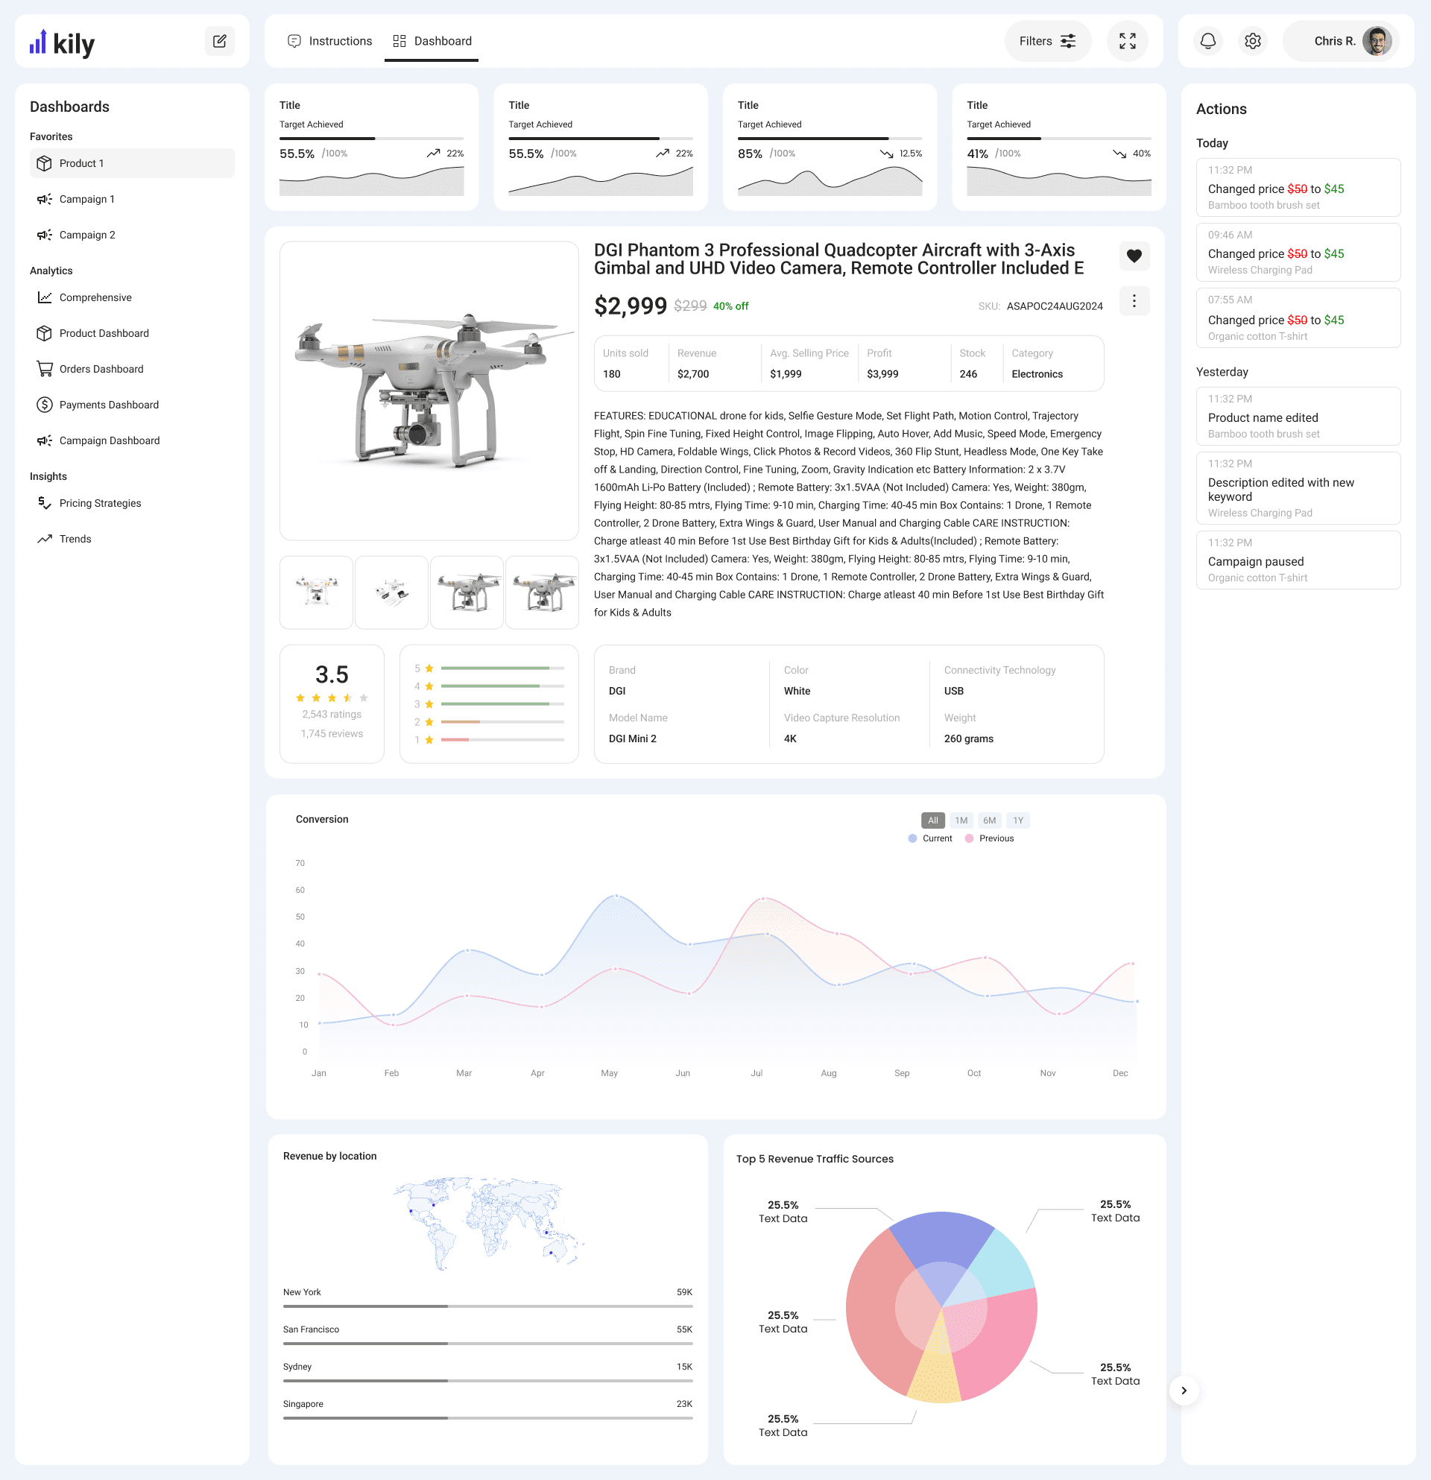Click the next arrow button near pie chart
This screenshot has width=1431, height=1480.
point(1184,1391)
